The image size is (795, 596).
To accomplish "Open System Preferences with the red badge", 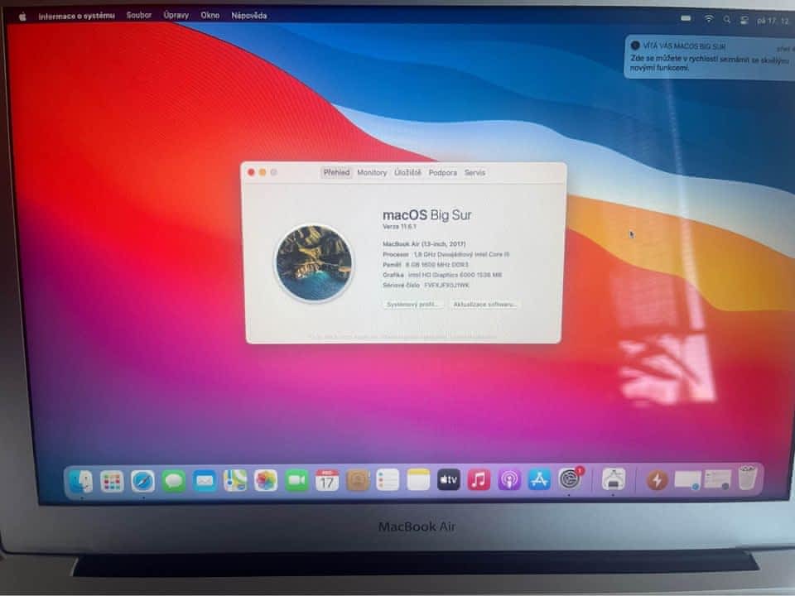I will click(571, 479).
